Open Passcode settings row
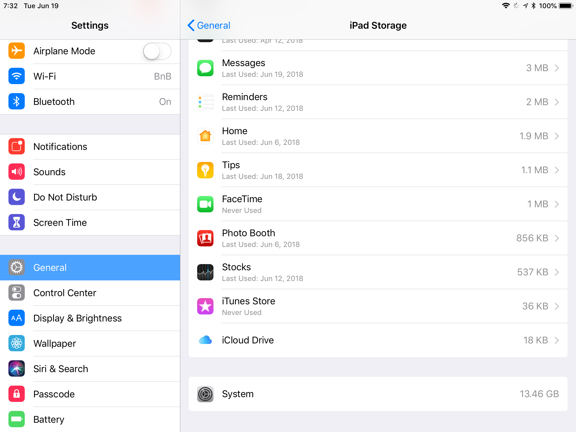The image size is (576, 432). click(x=90, y=394)
